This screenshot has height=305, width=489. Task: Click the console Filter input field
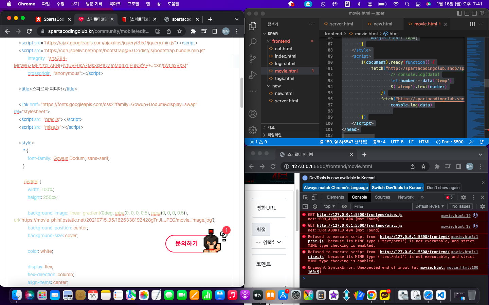coord(382,206)
